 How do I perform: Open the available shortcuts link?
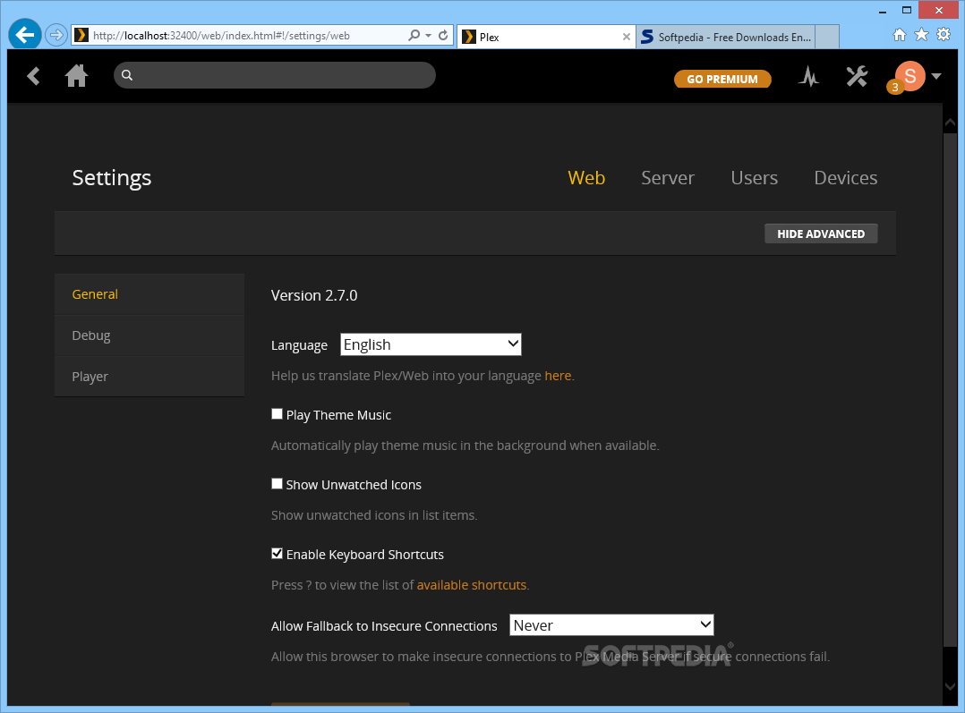click(472, 585)
